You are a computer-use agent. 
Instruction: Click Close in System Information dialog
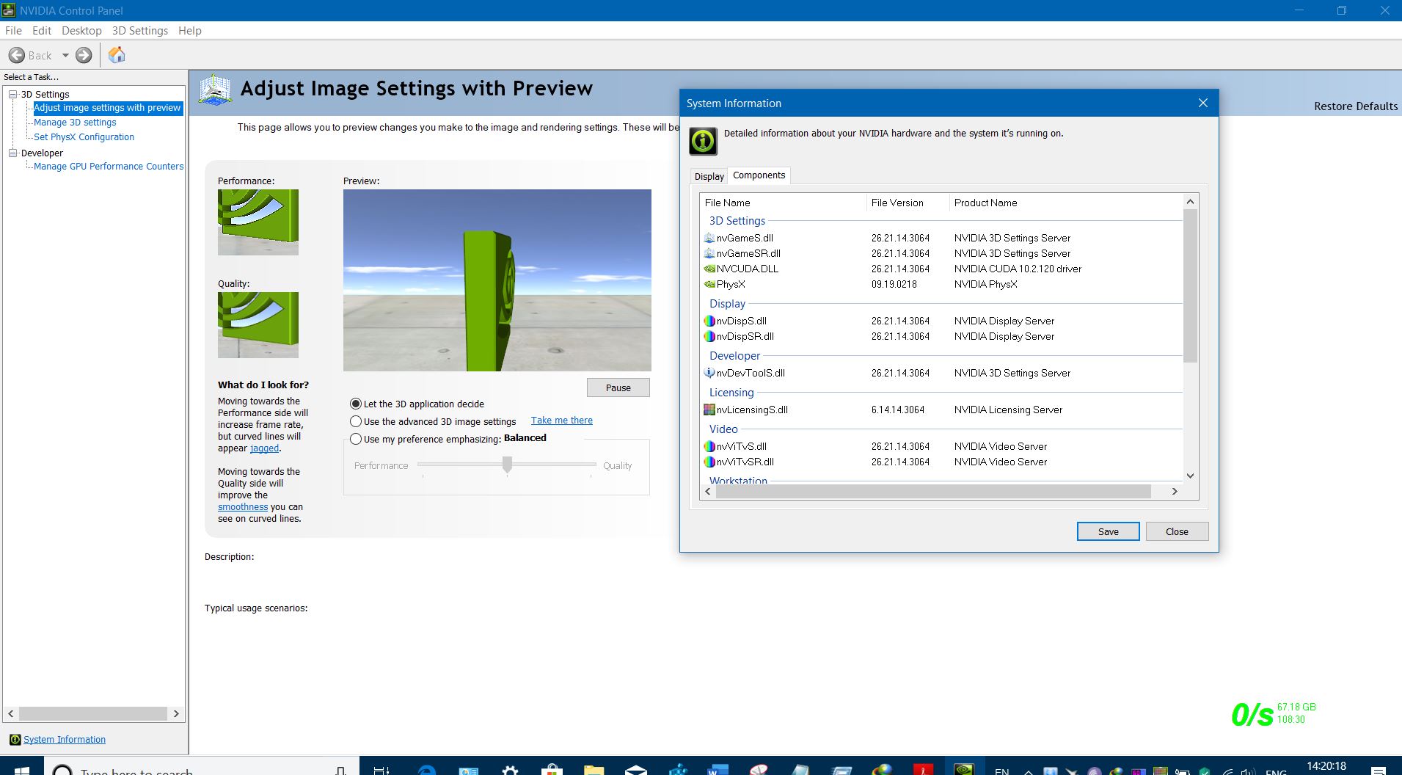coord(1177,531)
